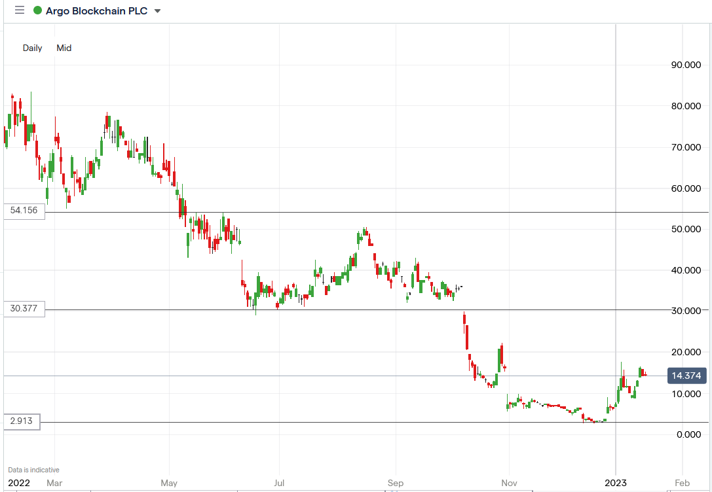Screen dimensions: 712x492
Task: Click the Sep label on the time axis
Action: 396,483
